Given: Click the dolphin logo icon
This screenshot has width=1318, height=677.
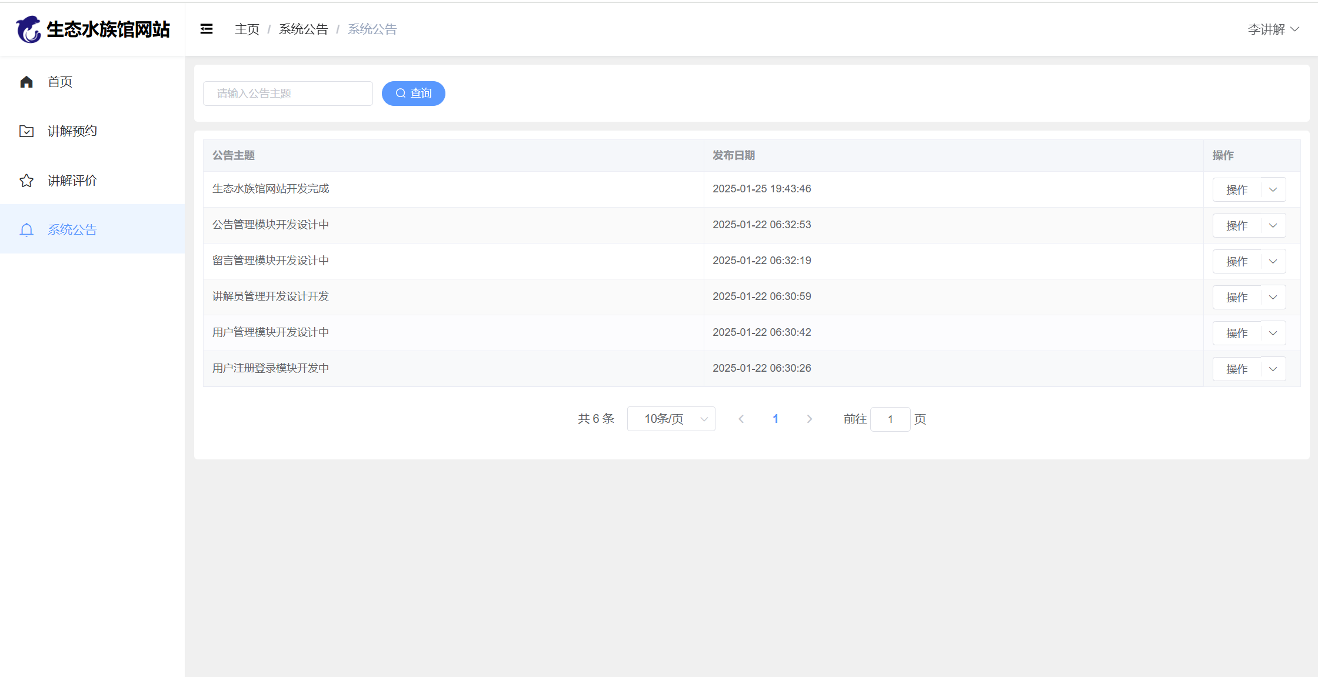Looking at the screenshot, I should click(x=28, y=29).
